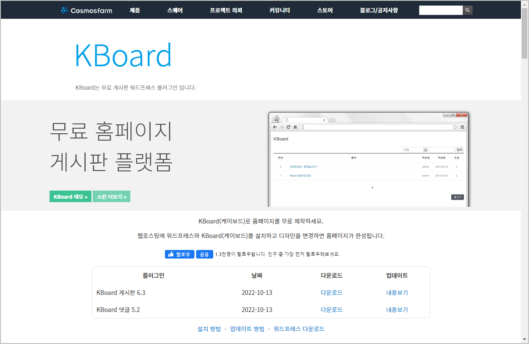
Task: Download KBoard 댓글 5.2
Action: [332, 310]
